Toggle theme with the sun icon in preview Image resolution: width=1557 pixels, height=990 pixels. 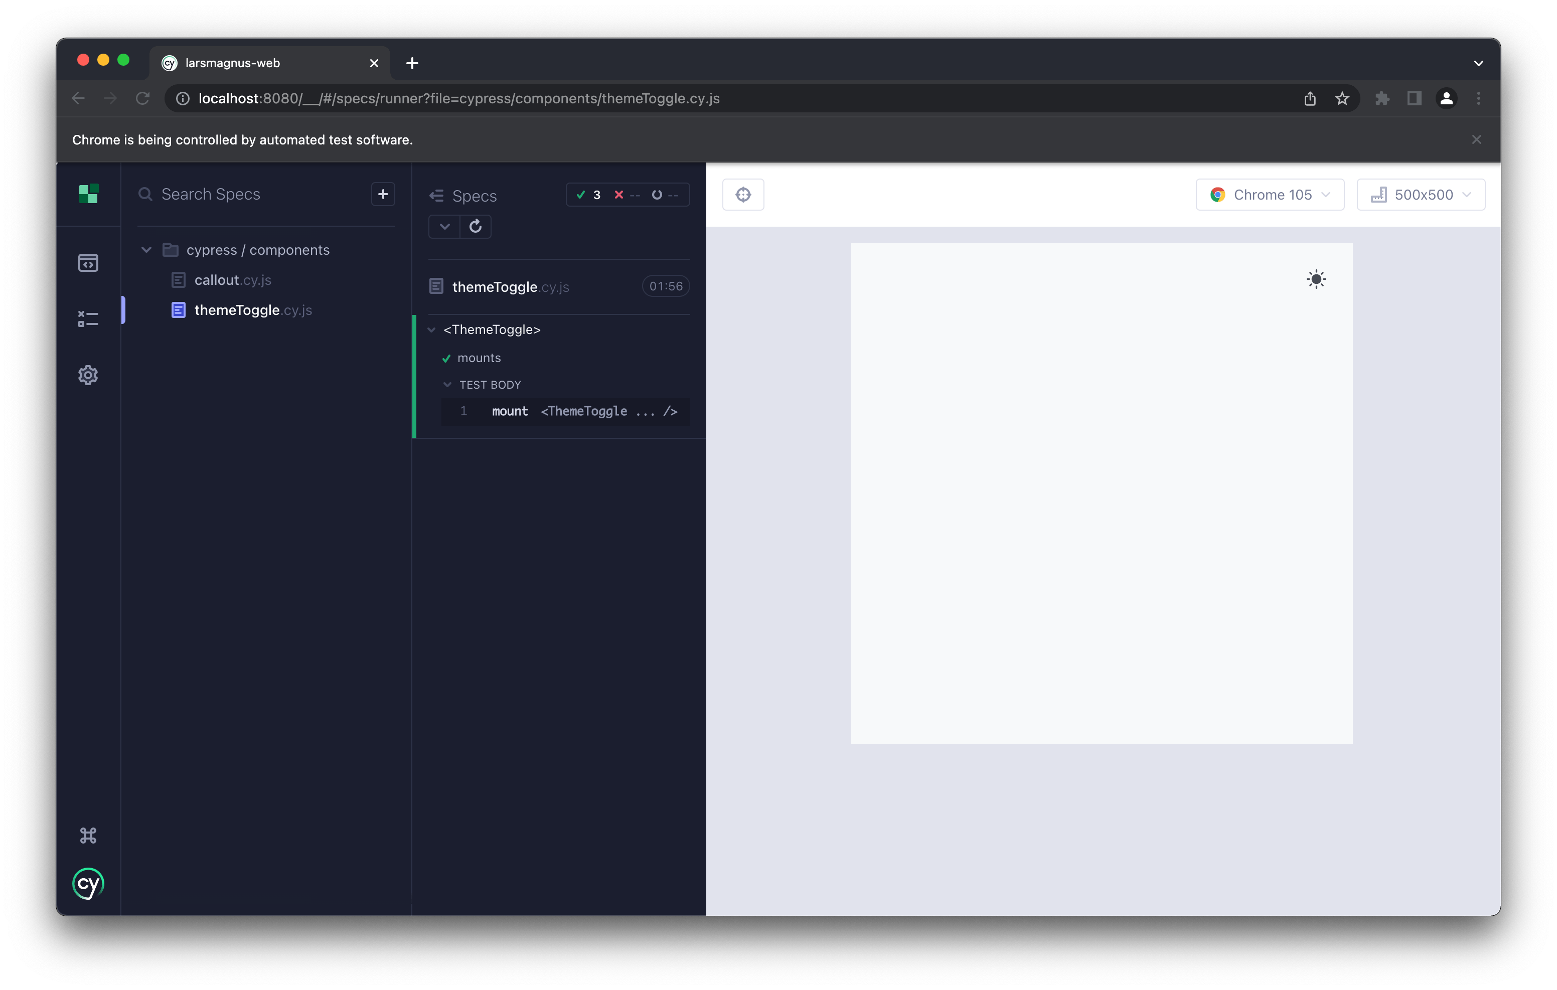click(x=1316, y=279)
